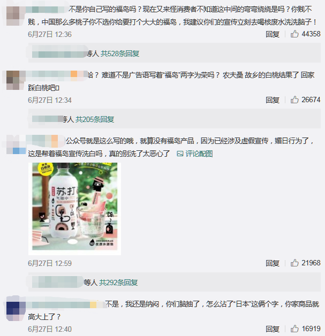Open third commenter's avatar picture

(16, 144)
